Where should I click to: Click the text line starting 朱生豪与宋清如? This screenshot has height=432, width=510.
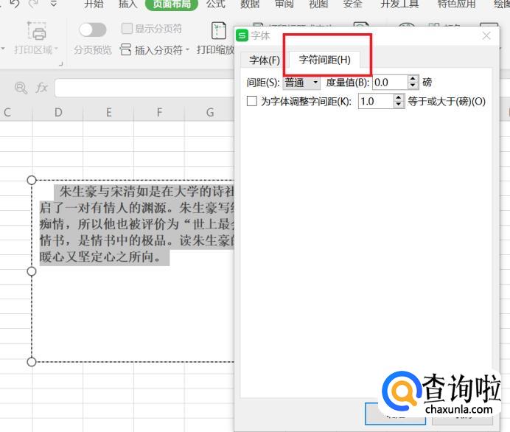pyautogui.click(x=147, y=192)
